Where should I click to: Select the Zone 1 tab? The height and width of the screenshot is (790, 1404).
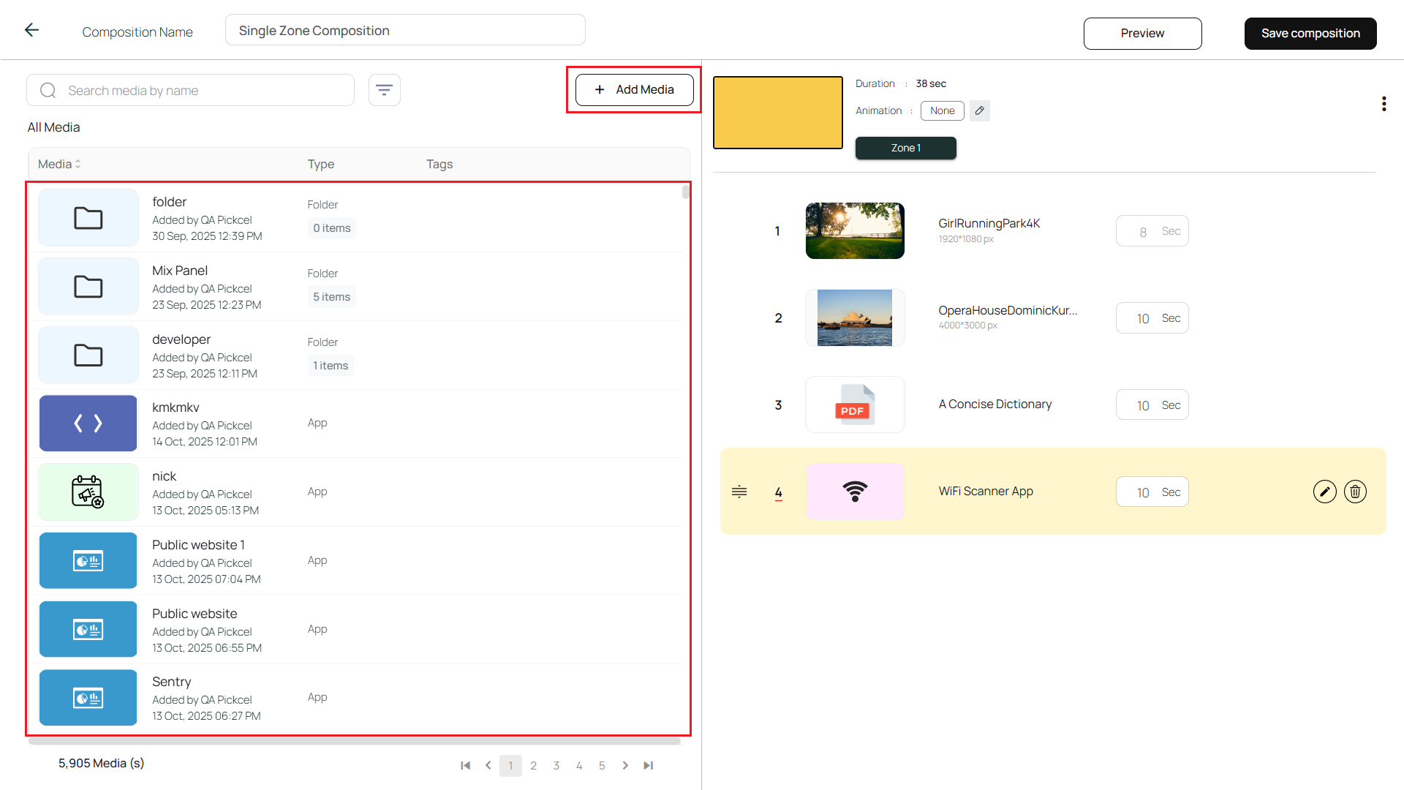click(905, 148)
